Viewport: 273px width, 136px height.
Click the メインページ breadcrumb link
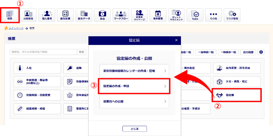[x=16, y=28]
